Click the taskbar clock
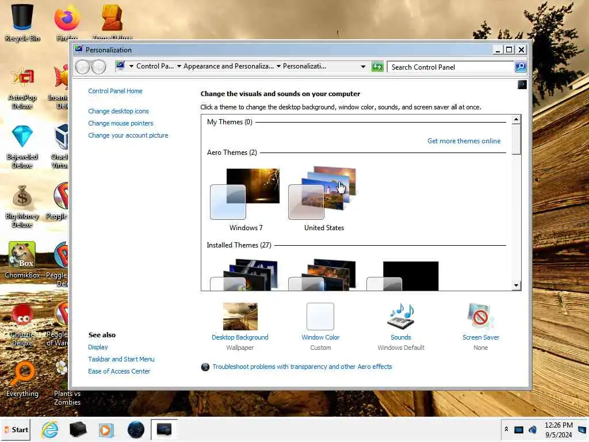 [x=559, y=429]
